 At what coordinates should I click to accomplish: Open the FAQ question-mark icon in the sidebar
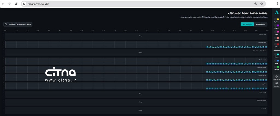pyautogui.click(x=276, y=77)
